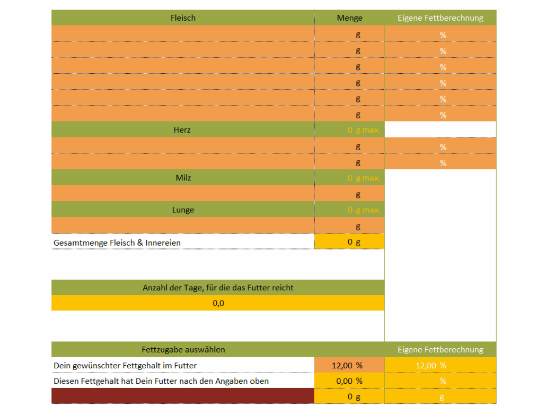This screenshot has width=546, height=405.
Task: Select 'Anzahl der Tage, für die das Futter reicht' header
Action: [218, 288]
